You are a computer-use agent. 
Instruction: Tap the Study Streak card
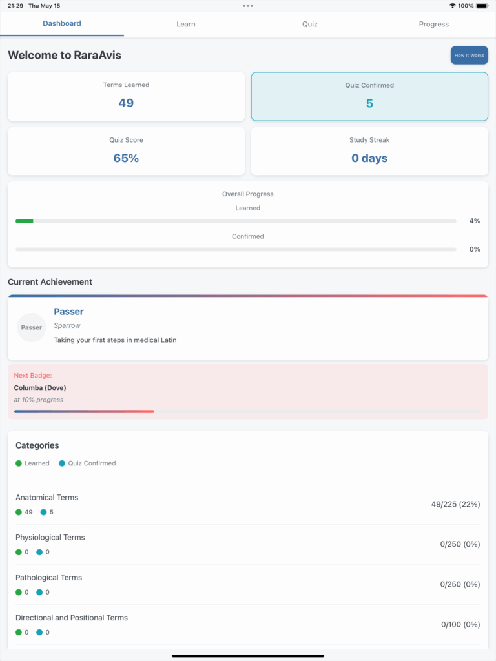point(369,151)
